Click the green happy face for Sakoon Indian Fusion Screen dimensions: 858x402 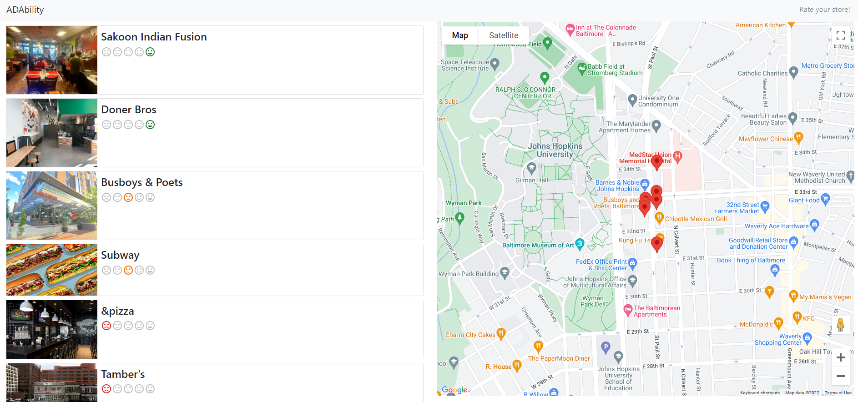[x=150, y=52]
